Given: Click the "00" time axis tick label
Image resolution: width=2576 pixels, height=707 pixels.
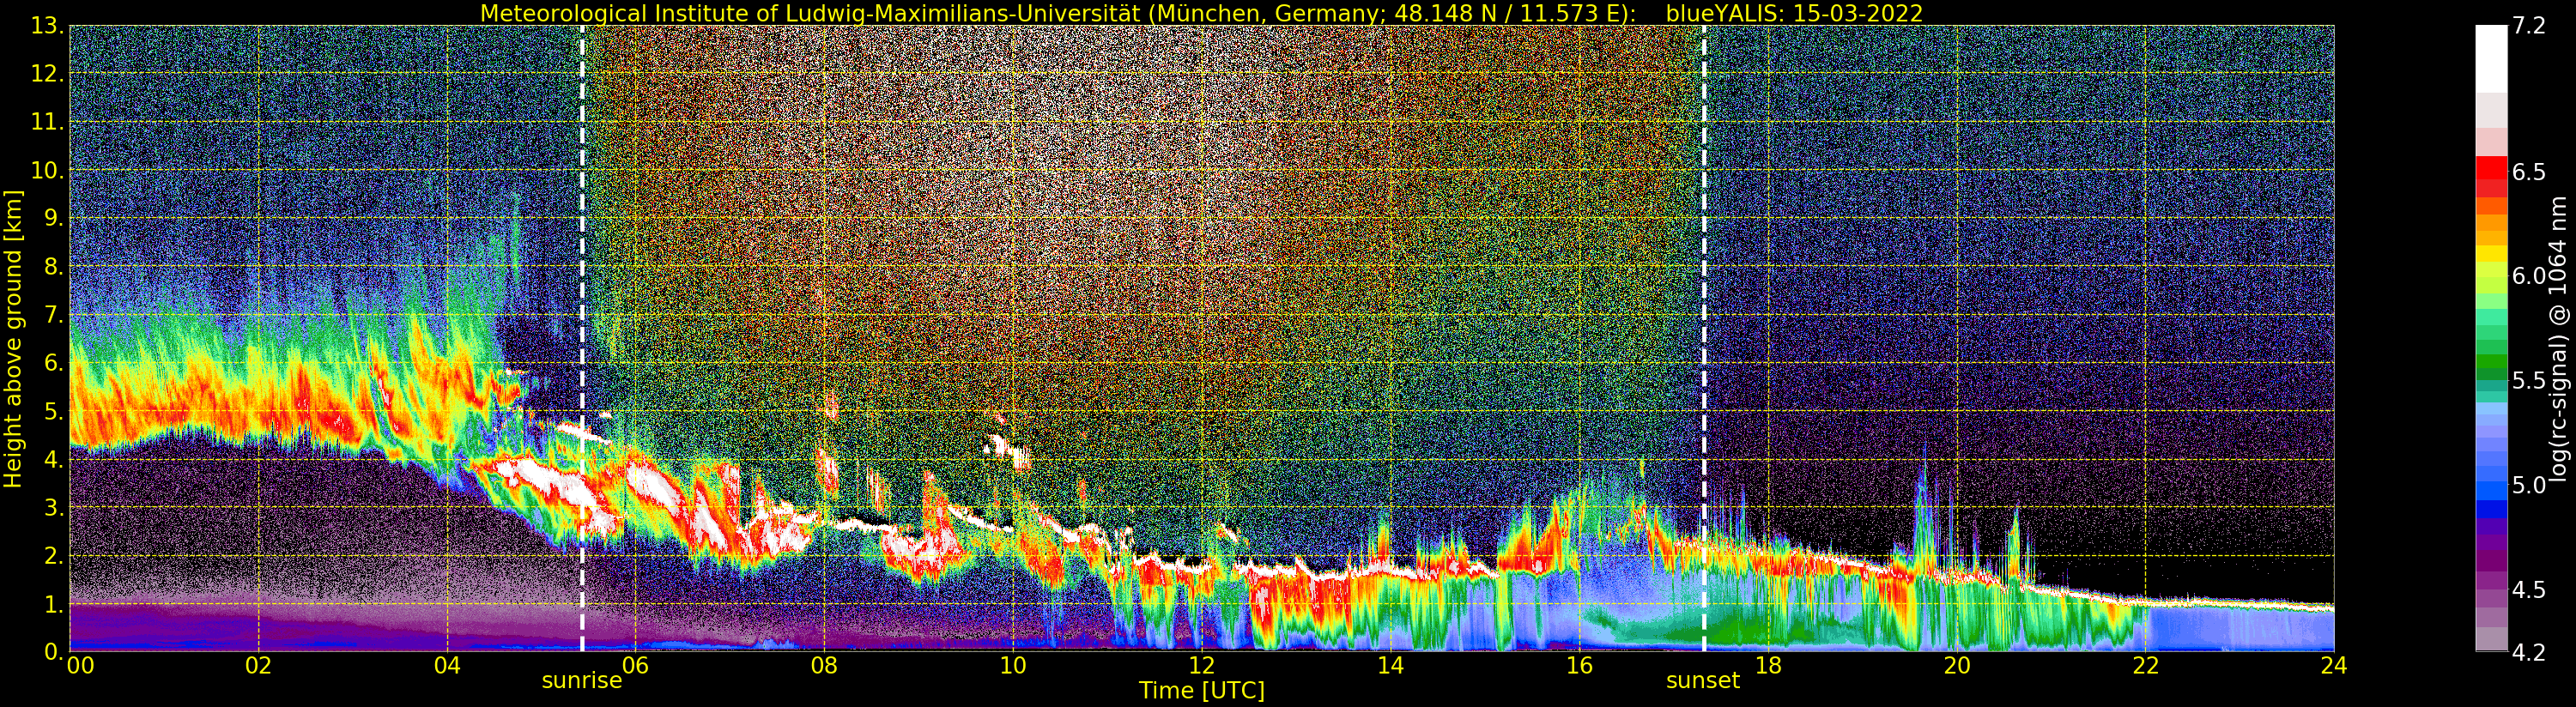Looking at the screenshot, I should 80,666.
